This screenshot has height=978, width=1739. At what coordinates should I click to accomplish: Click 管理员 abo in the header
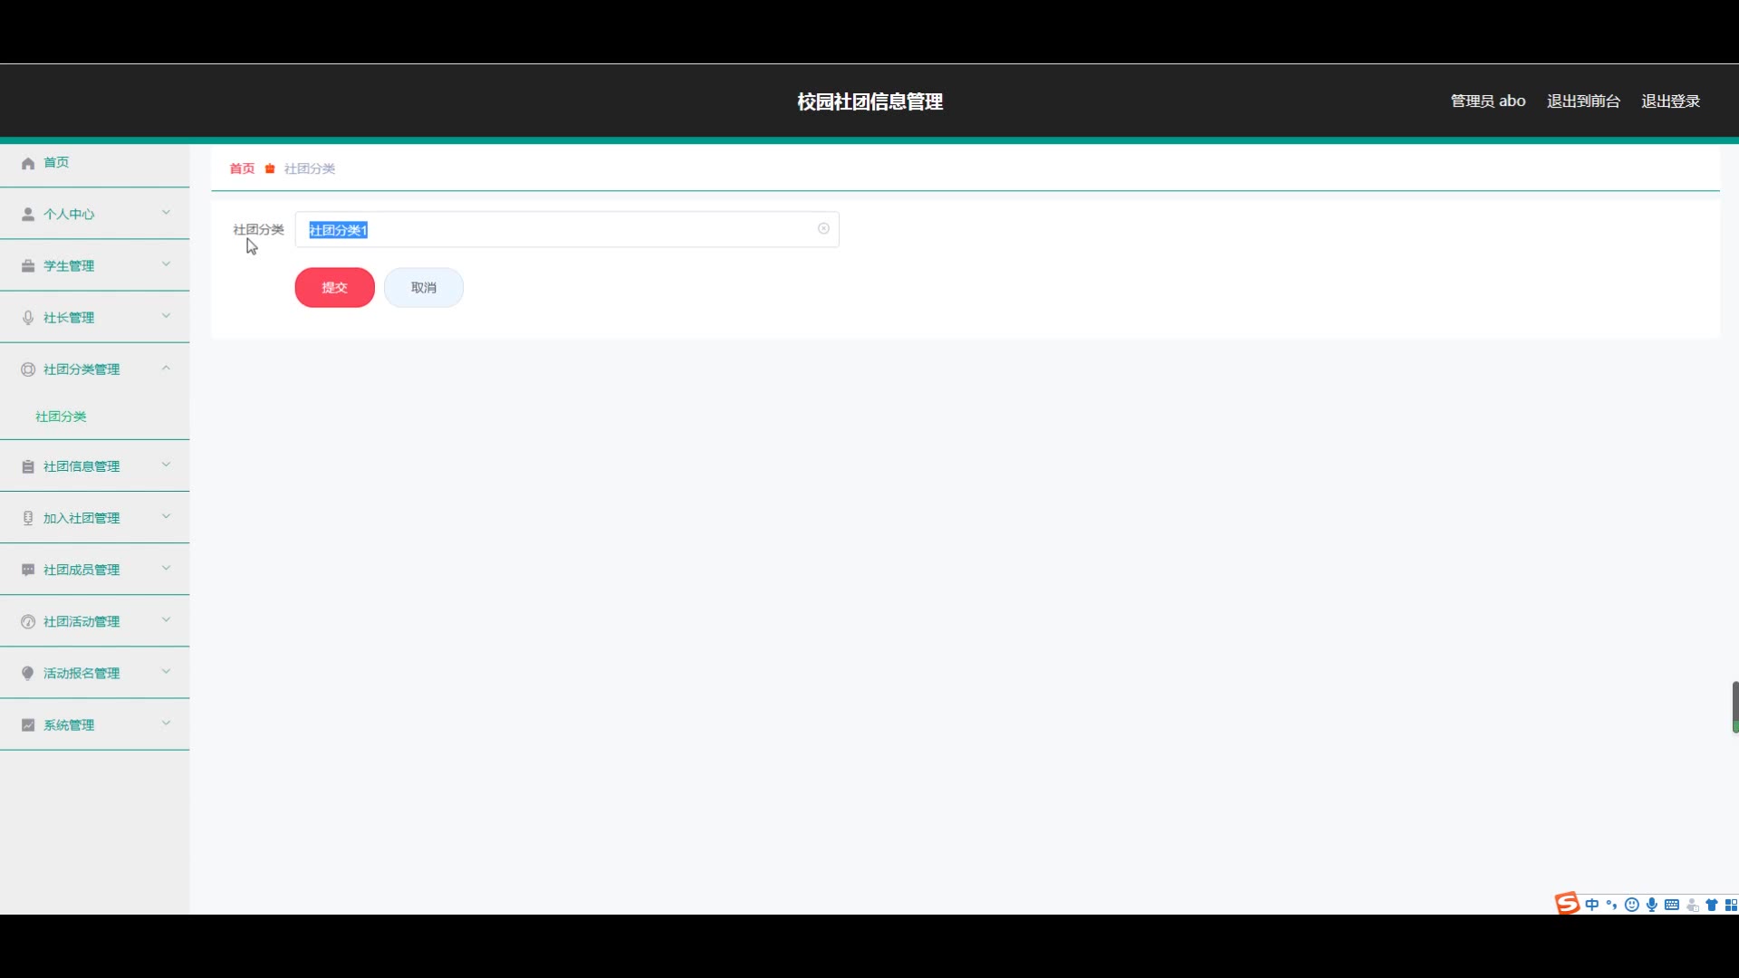pos(1488,101)
